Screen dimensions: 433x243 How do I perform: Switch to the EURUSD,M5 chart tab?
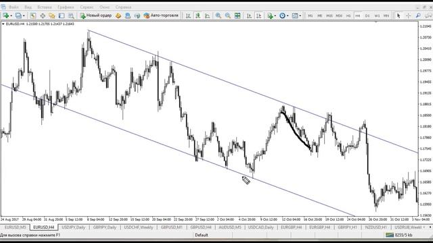click(15, 227)
